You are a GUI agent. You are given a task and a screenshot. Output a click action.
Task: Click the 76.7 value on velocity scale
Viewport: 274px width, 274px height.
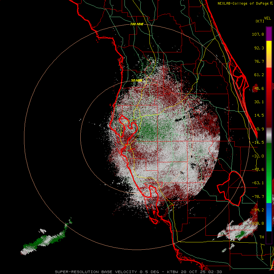coord(259,61)
